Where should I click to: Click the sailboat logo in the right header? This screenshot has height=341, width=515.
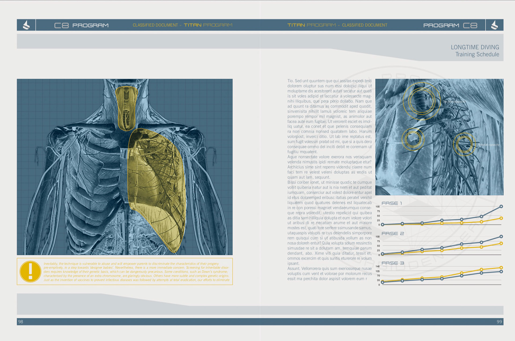tap(494, 25)
